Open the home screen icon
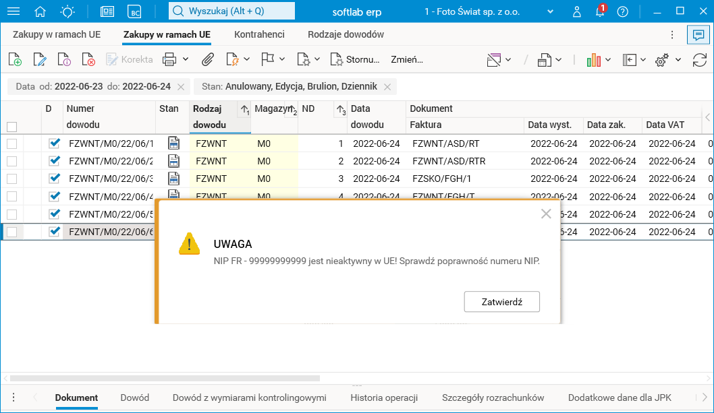The image size is (714, 413). pos(40,11)
